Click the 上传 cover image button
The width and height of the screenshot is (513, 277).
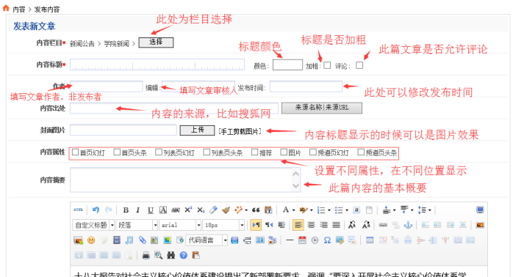197,130
